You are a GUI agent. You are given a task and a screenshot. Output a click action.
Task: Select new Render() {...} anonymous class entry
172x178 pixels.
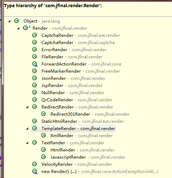coord(100,172)
